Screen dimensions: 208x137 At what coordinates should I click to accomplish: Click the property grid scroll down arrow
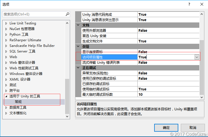point(202,97)
